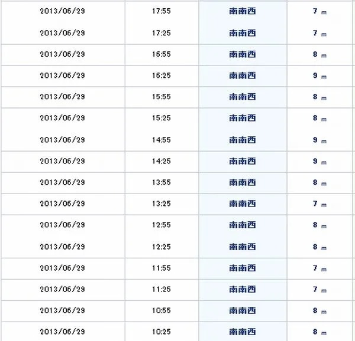Select the 9 m value at 16:25
Viewport: 355px width, 341px height.
point(319,76)
